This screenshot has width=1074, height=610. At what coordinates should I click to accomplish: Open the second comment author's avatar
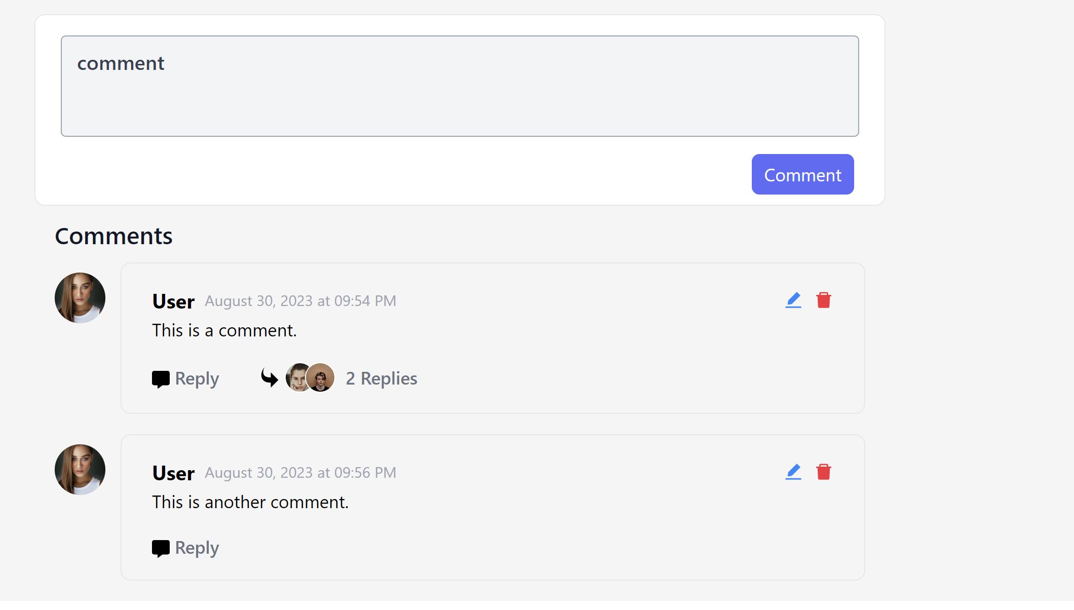(x=80, y=470)
